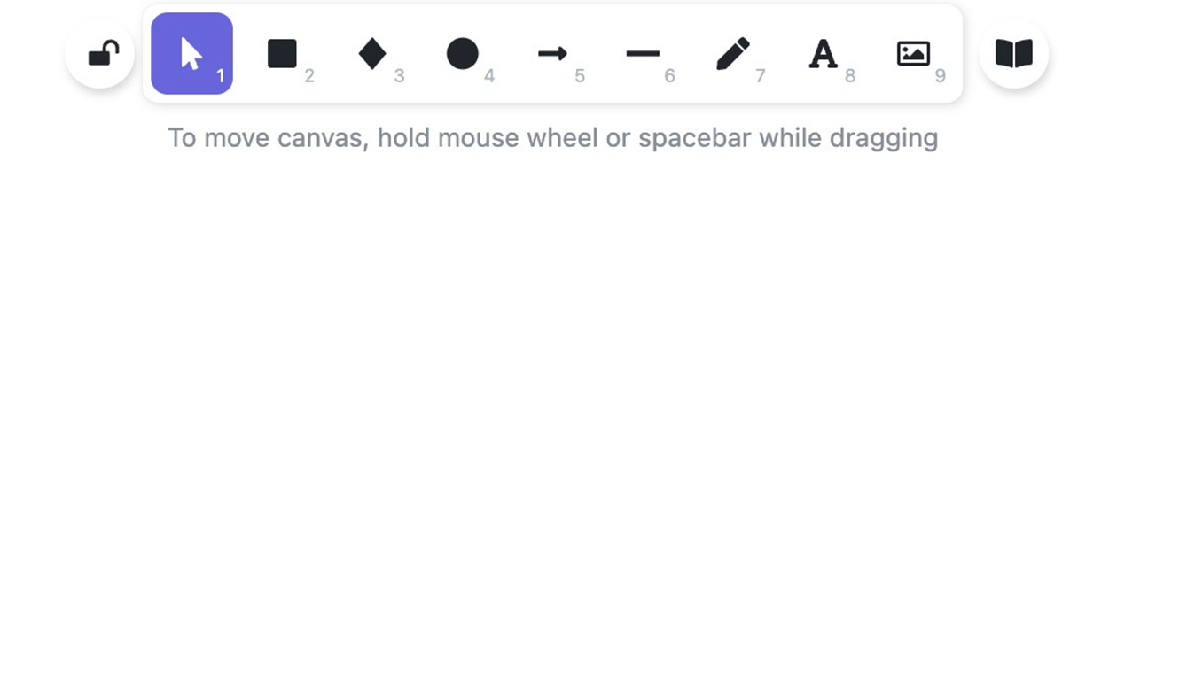Open the Insert Image tool
This screenshot has width=1187, height=680.
point(913,53)
